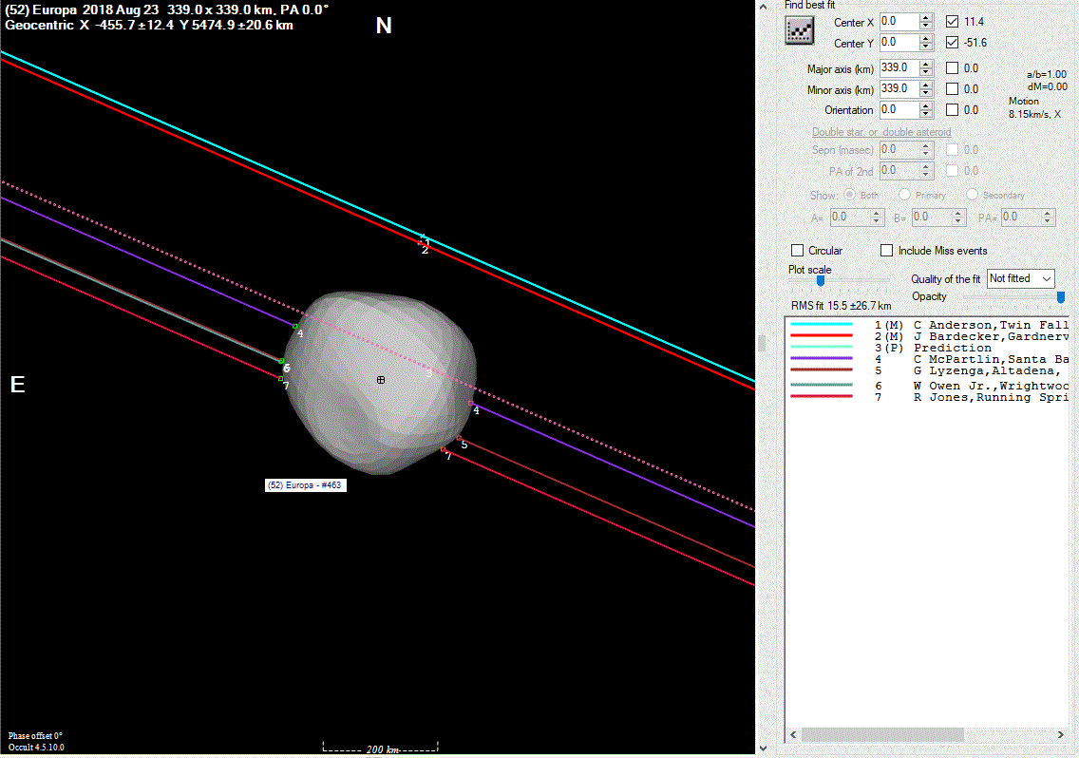
Task: Increase Center X with the up arrow
Action: point(926,18)
